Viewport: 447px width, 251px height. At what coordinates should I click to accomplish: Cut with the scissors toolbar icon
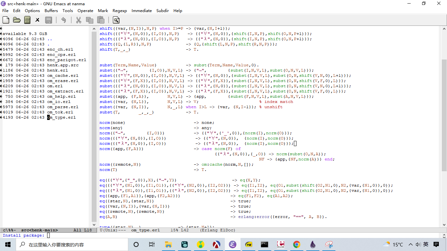[79, 20]
